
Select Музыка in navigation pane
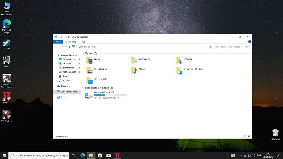[65, 80]
